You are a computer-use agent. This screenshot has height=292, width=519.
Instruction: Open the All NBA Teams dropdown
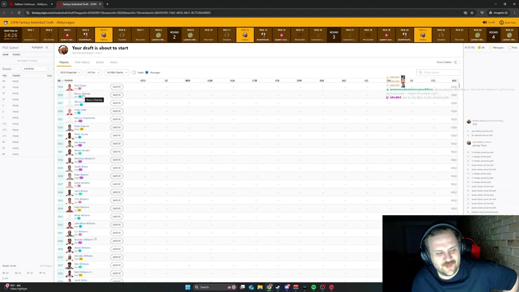[x=116, y=73]
